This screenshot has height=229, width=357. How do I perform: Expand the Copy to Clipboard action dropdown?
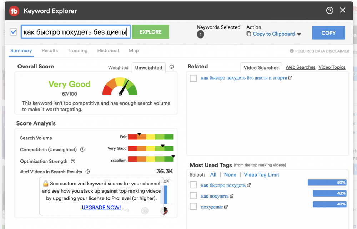299,34
